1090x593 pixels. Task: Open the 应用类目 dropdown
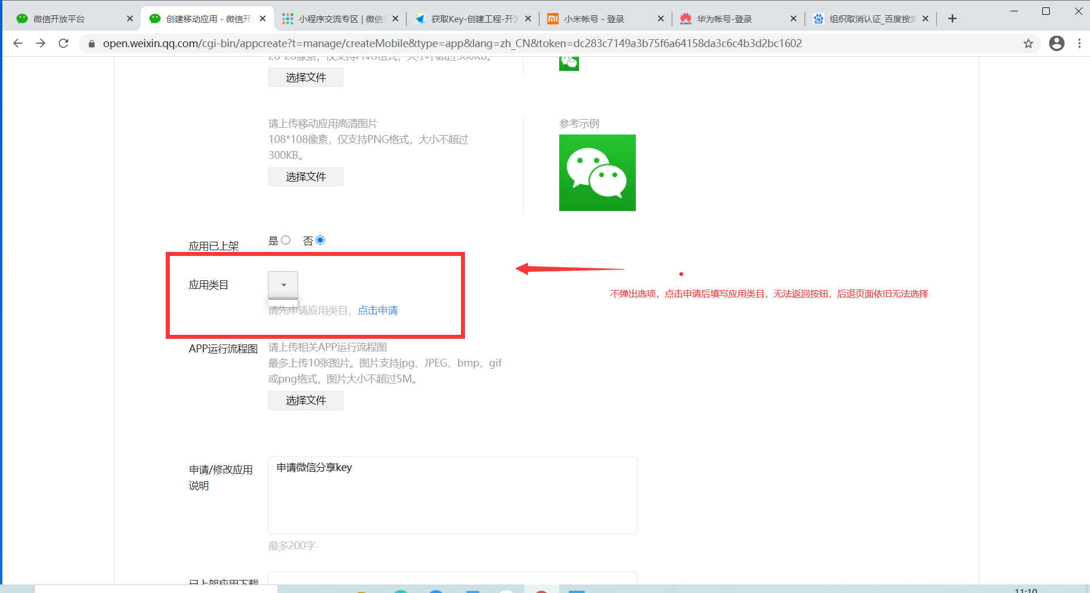tap(283, 285)
